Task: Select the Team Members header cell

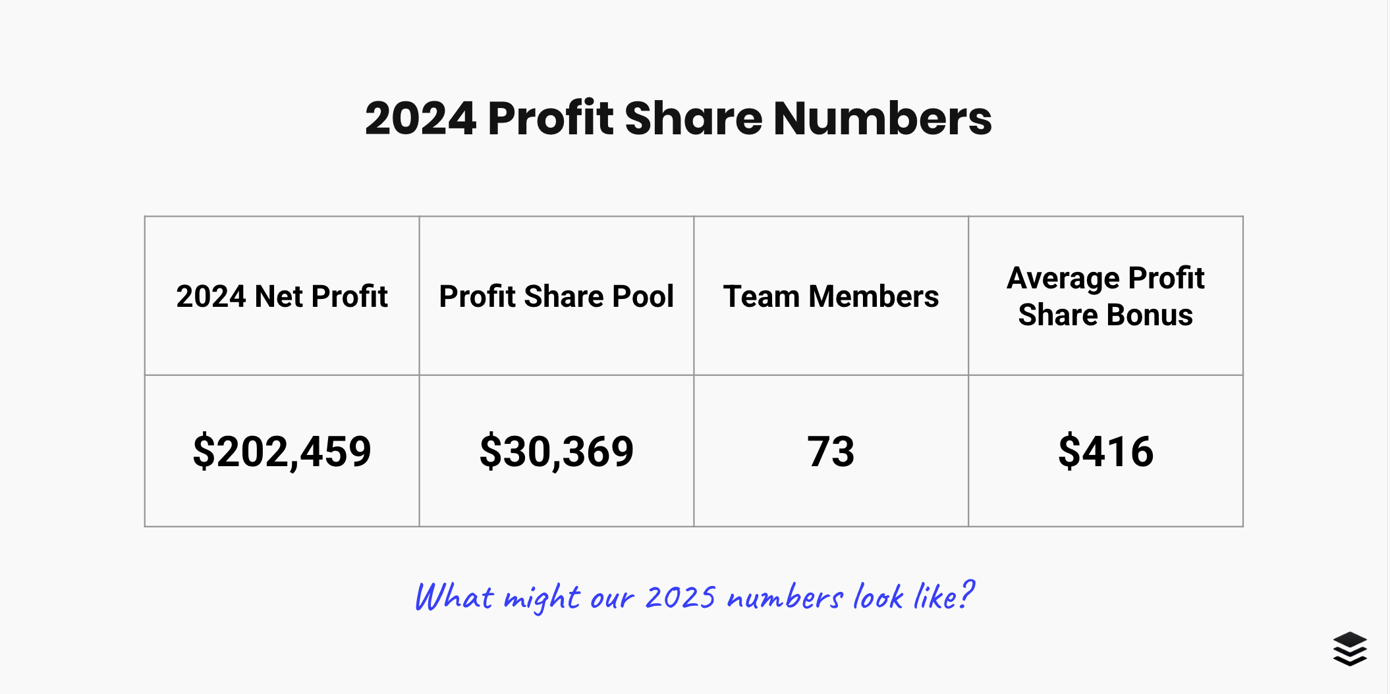Action: point(831,296)
